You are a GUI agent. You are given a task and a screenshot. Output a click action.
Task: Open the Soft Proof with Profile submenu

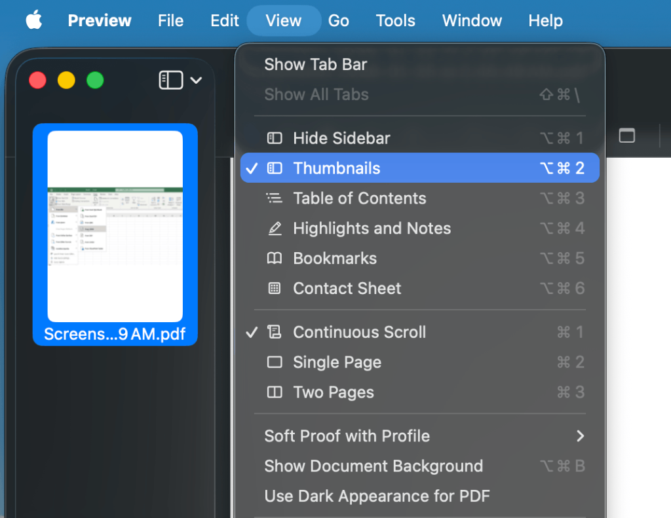pos(347,435)
